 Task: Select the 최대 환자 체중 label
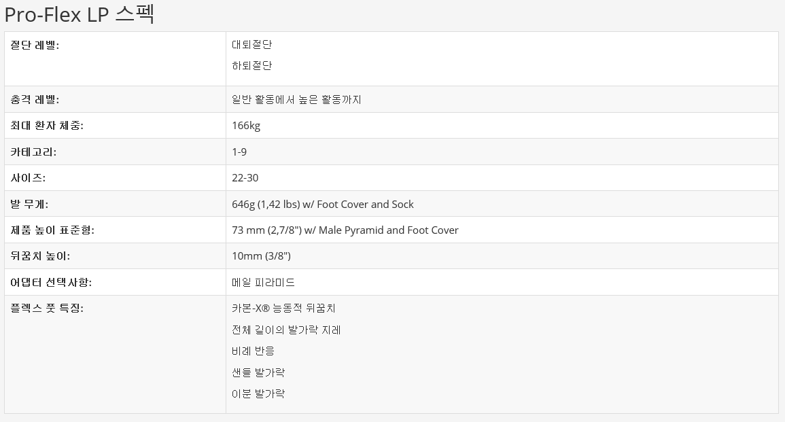click(47, 126)
